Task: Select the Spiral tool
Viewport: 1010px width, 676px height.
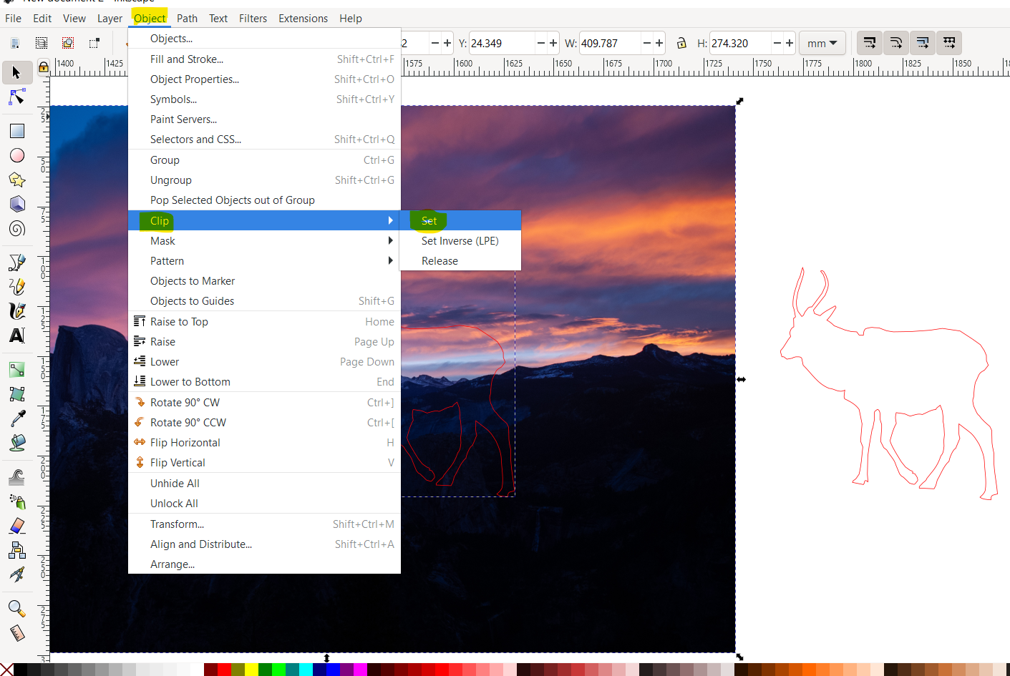Action: pos(17,228)
